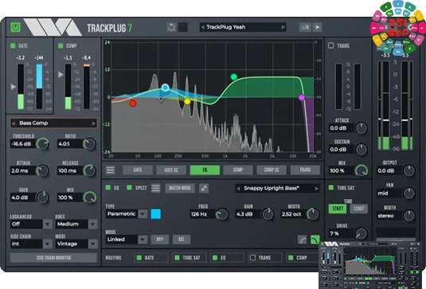
Task: Click the blue EQ band color swatch
Action: click(156, 213)
